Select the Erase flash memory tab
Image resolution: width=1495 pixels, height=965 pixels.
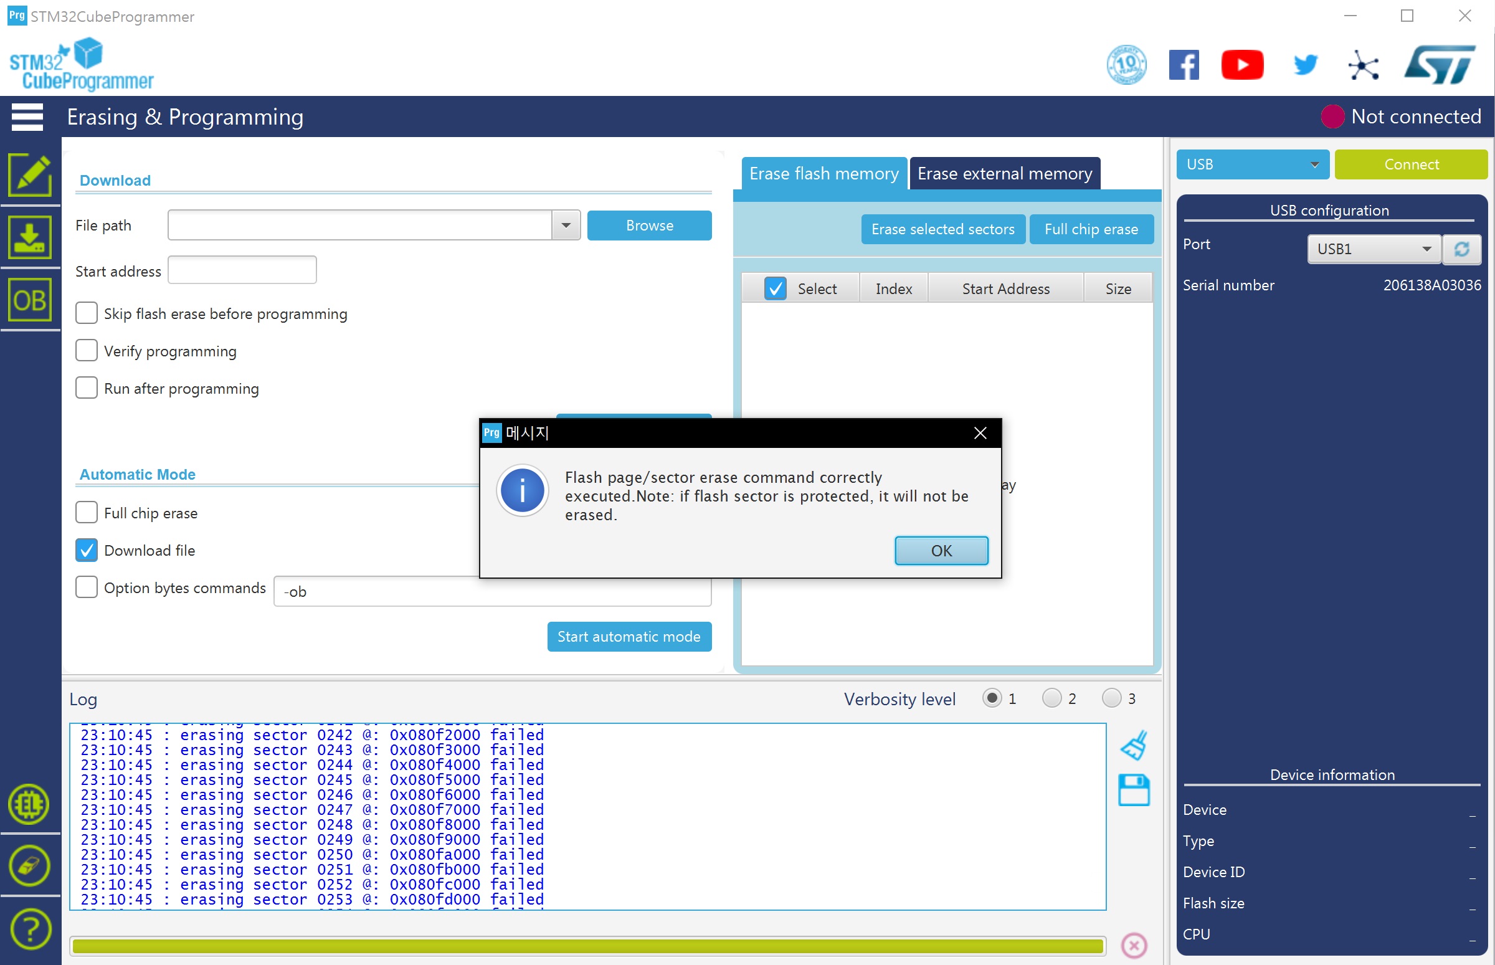[823, 174]
